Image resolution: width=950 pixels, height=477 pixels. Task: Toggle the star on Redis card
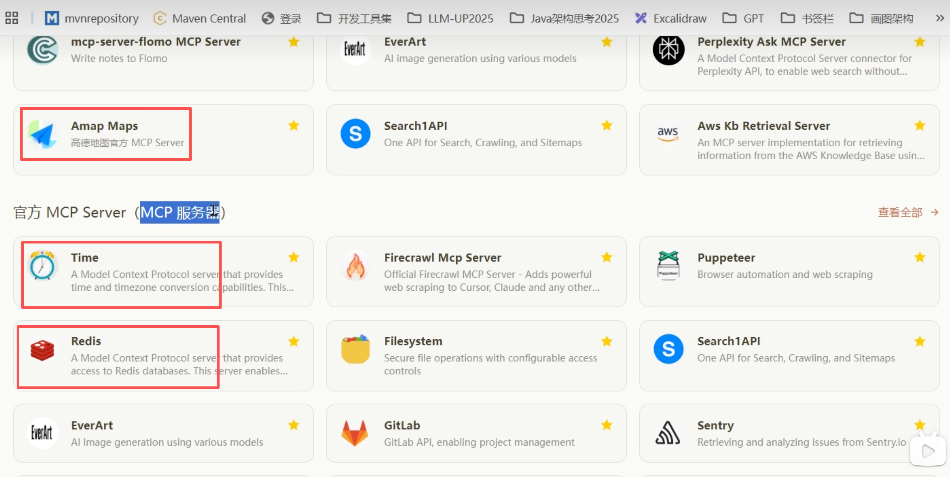pyautogui.click(x=294, y=341)
